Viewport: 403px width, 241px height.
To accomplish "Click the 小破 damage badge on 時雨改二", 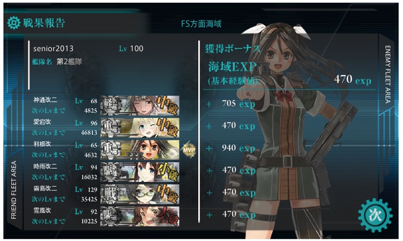I will (x=167, y=172).
